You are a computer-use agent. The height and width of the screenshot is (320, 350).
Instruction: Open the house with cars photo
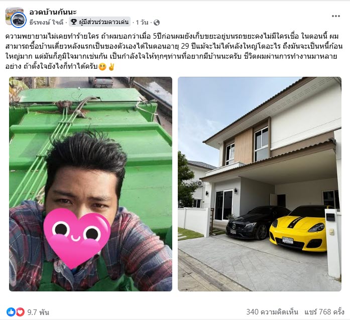point(260,184)
